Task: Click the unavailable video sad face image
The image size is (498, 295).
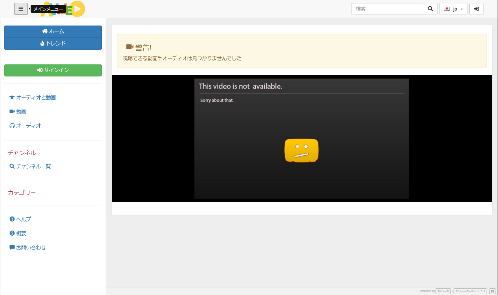Action: [301, 150]
